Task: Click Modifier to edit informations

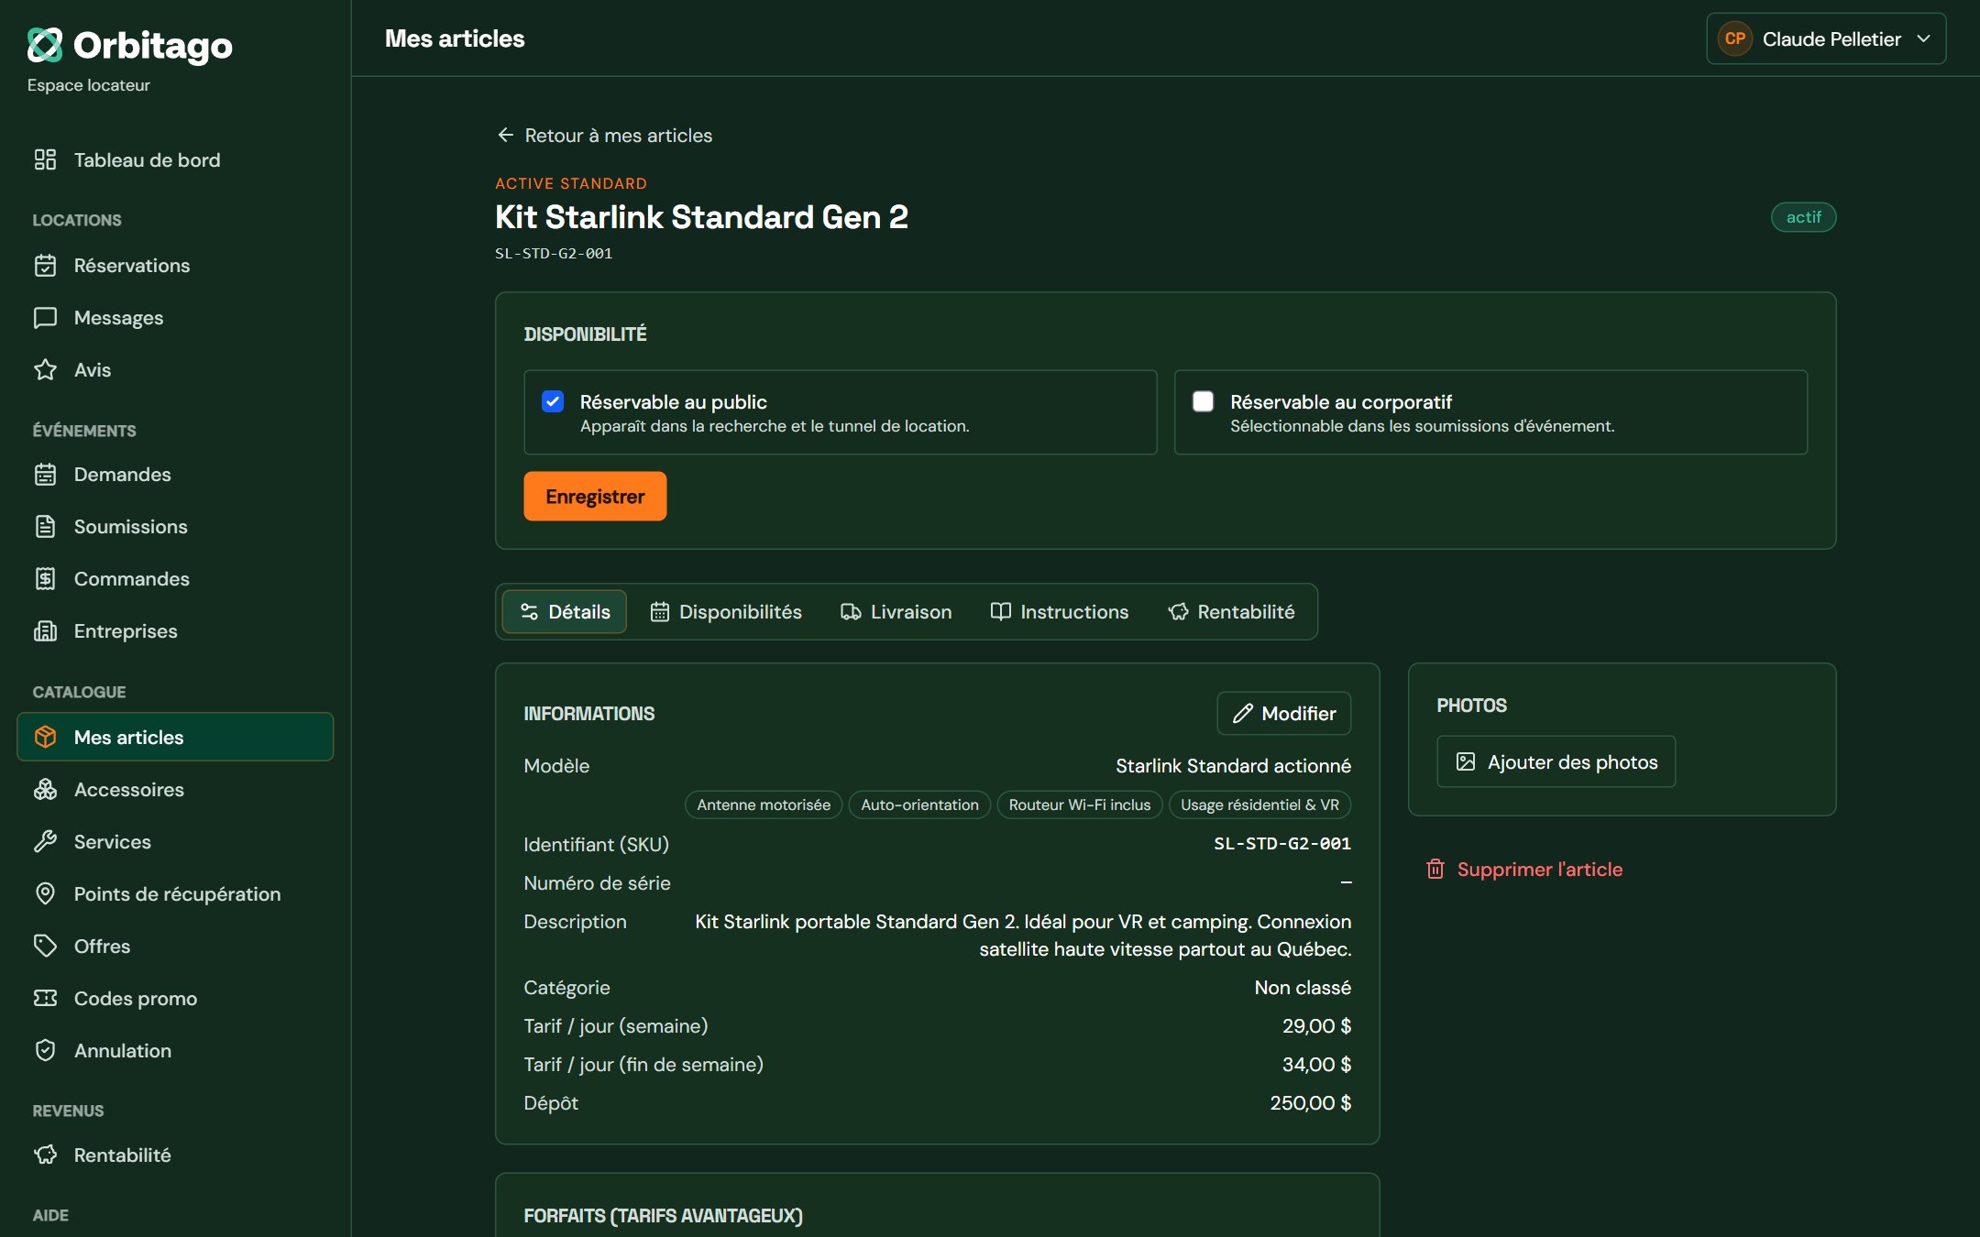Action: click(x=1283, y=714)
